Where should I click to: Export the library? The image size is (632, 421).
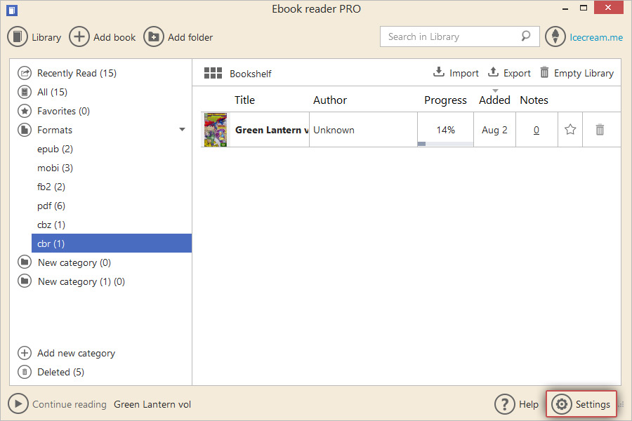click(509, 72)
